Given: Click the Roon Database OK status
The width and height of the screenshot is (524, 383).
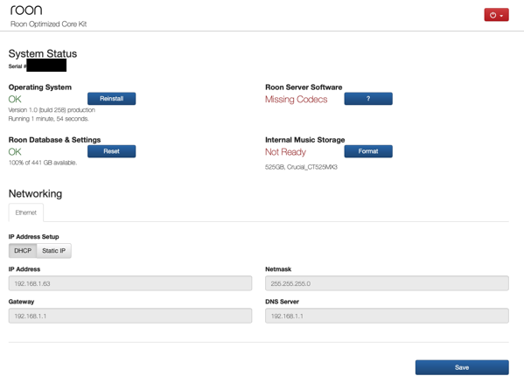Looking at the screenshot, I should [x=15, y=152].
